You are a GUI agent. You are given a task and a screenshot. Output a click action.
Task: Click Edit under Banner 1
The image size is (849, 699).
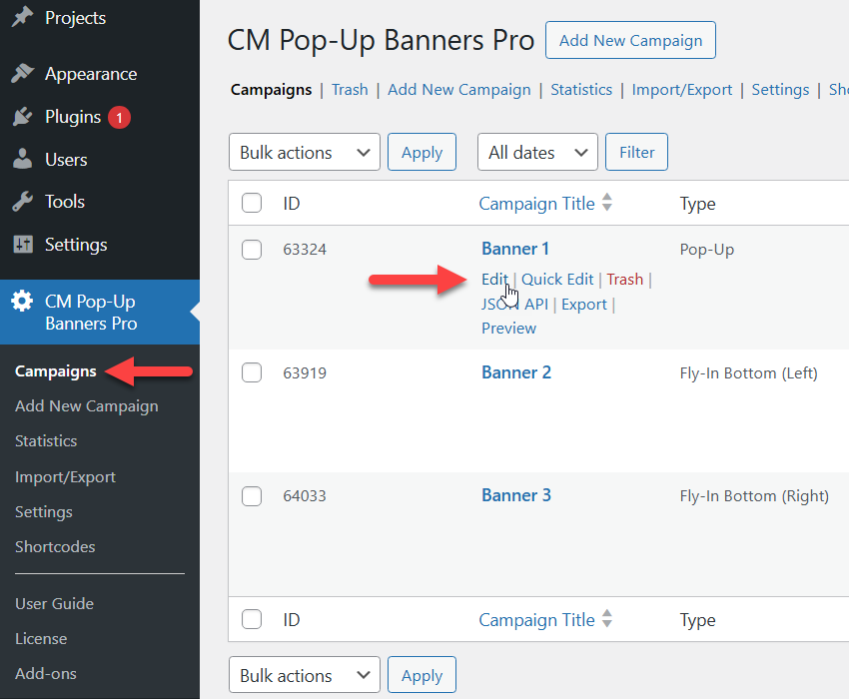tap(494, 280)
